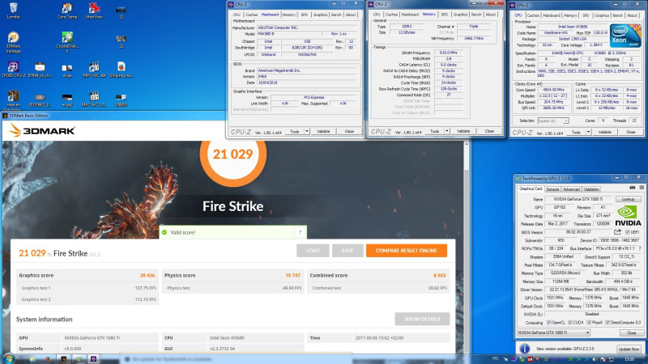Open the Socket #1 selection dropdown
This screenshot has width=648, height=364.
pos(553,121)
